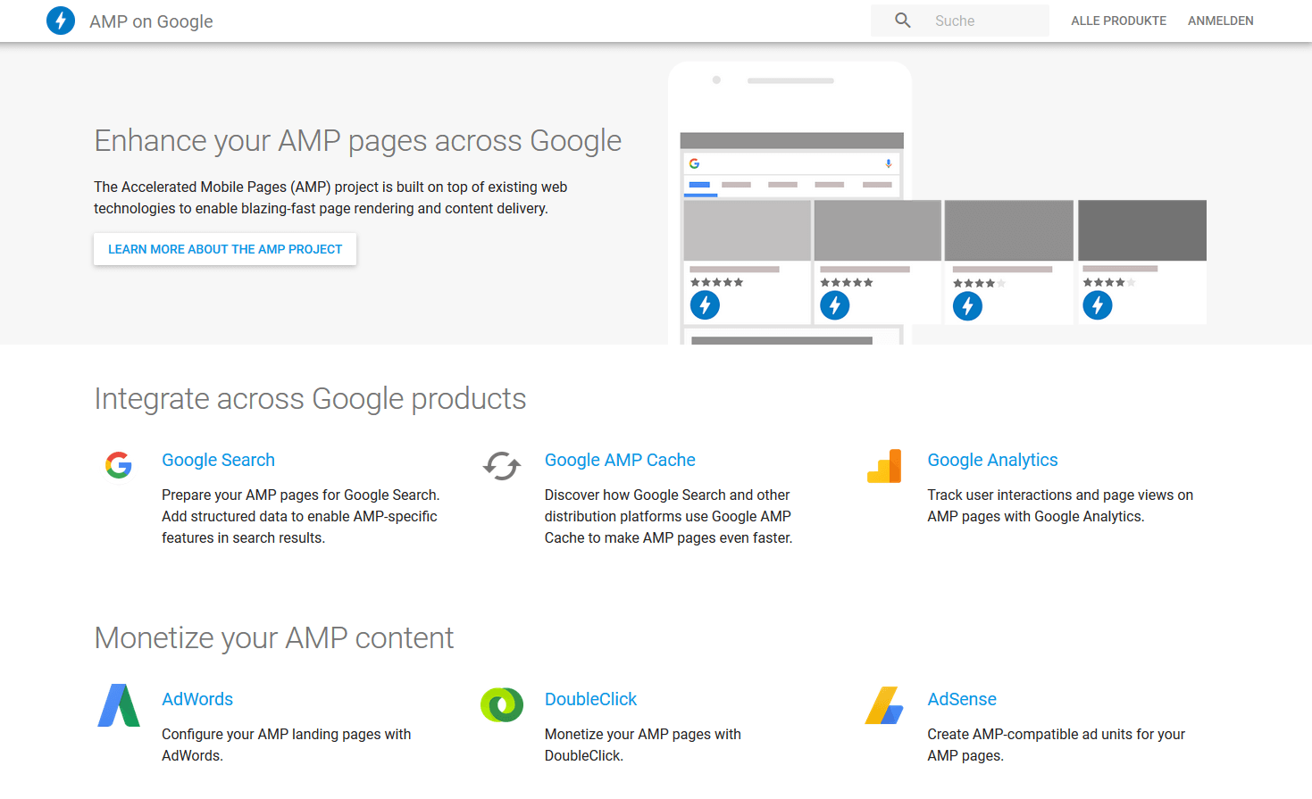Click the Google Analytics bar chart icon
The image size is (1312, 799).
884,466
